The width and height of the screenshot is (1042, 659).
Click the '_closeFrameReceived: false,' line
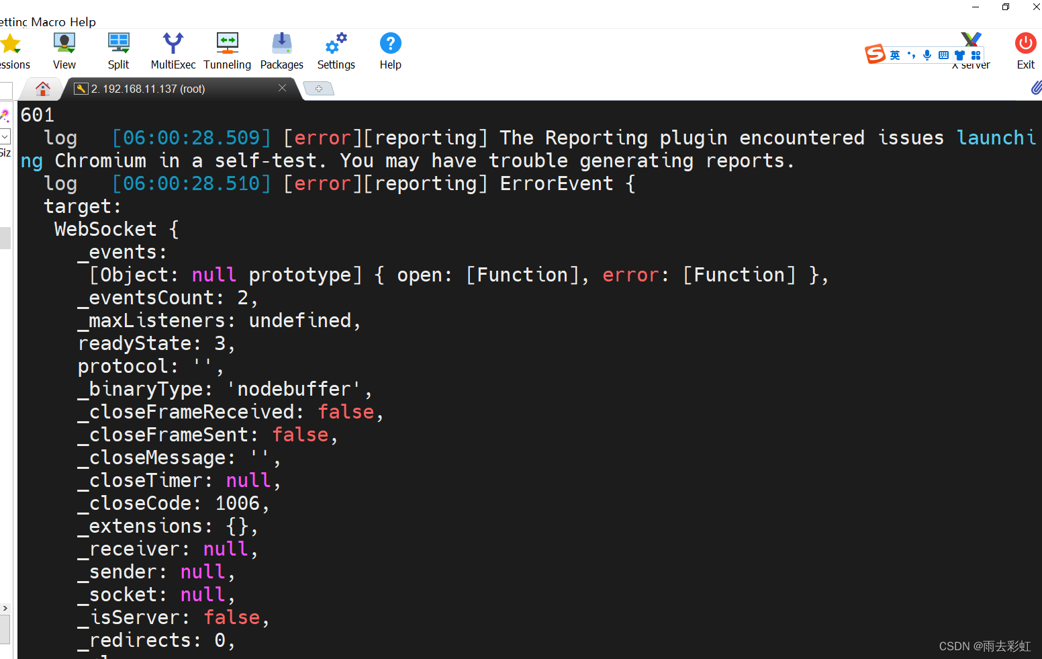tap(230, 412)
